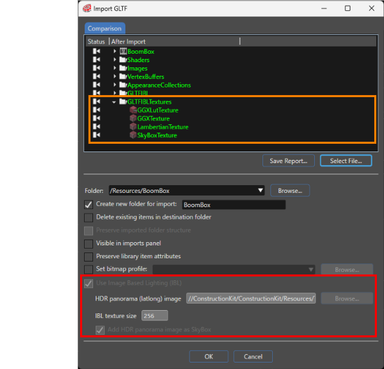Switch to the Comparison tab

click(105, 28)
